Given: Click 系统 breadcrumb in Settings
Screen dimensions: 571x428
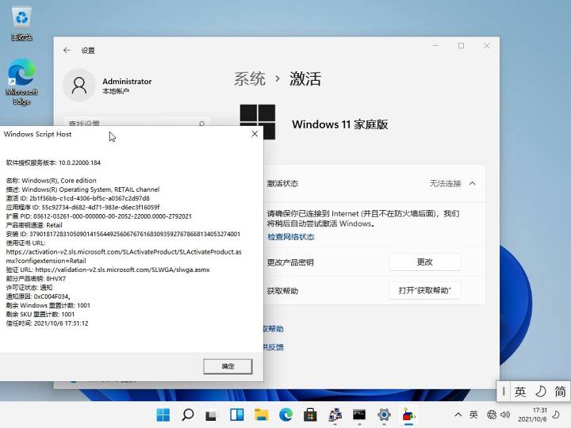Looking at the screenshot, I should tap(250, 78).
